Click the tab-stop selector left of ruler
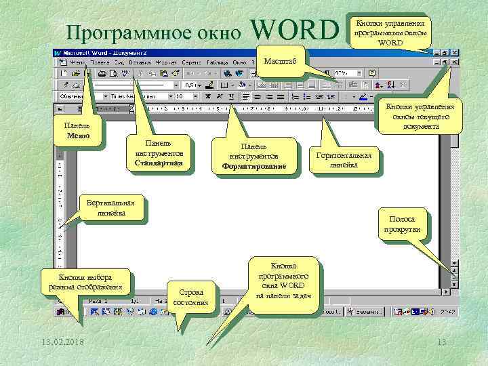 coord(60,108)
